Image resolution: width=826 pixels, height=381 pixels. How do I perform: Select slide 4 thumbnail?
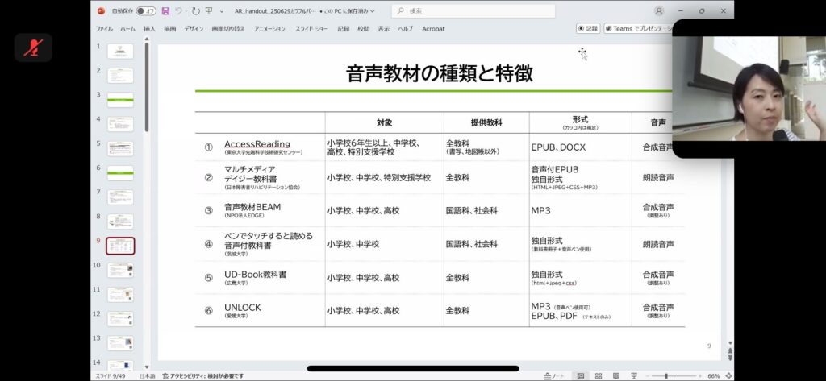(x=120, y=124)
